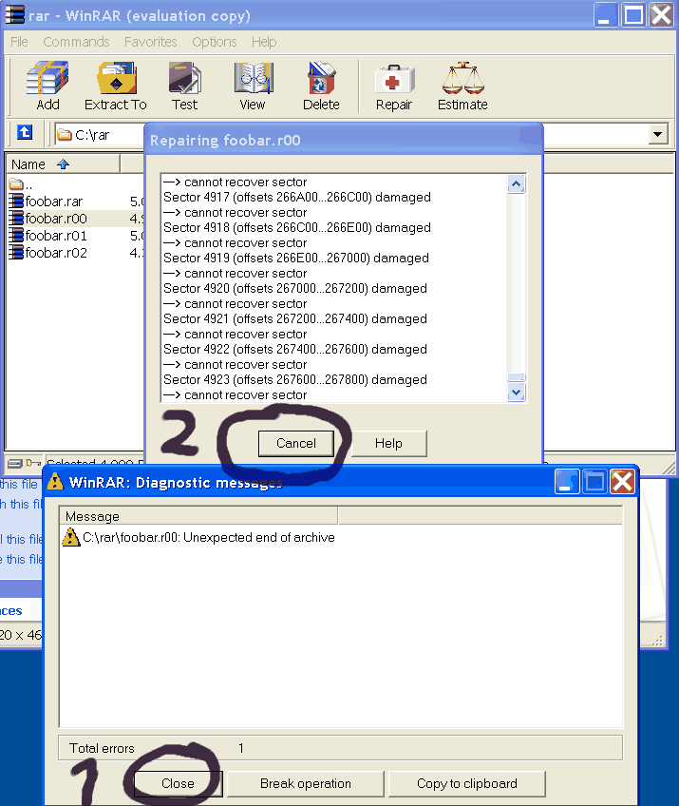
Task: Open the Commands menu
Action: click(x=76, y=42)
